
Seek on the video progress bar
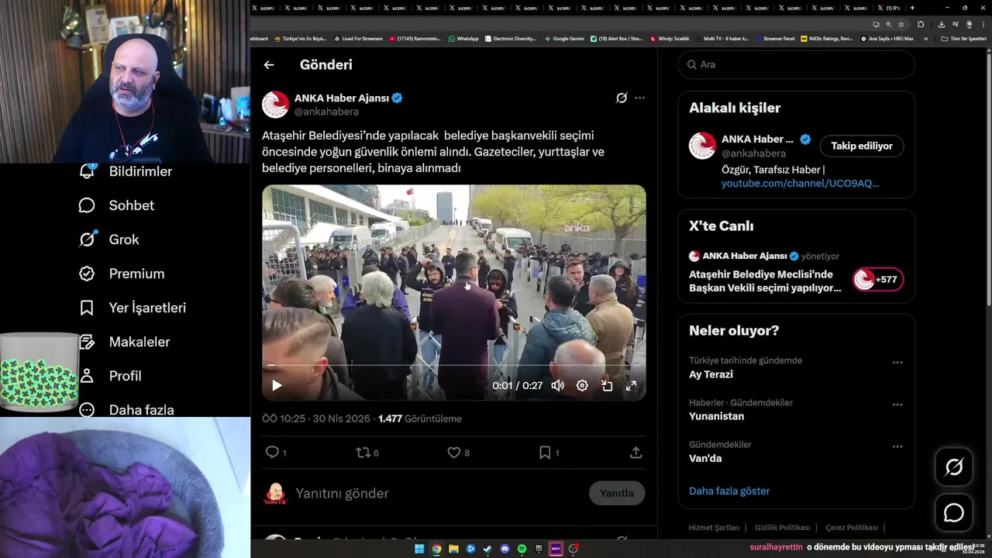click(x=453, y=364)
